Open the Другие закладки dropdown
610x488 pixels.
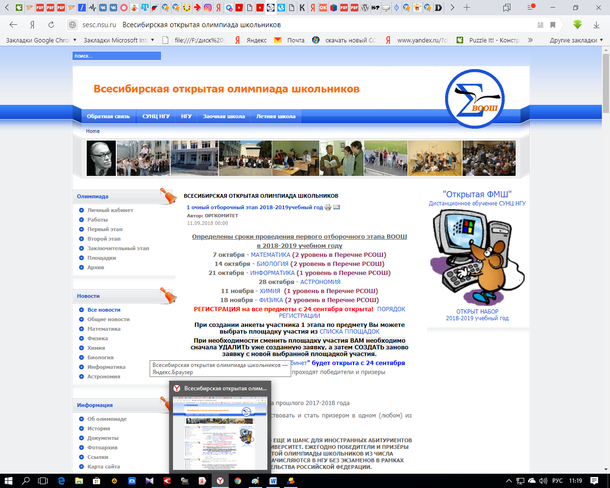[576, 40]
